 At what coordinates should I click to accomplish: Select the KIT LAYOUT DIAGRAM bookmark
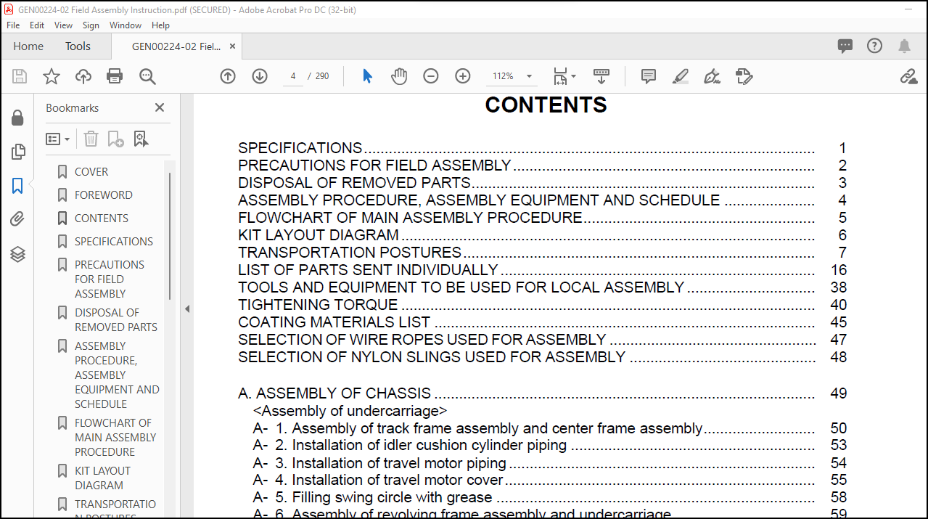coord(103,478)
